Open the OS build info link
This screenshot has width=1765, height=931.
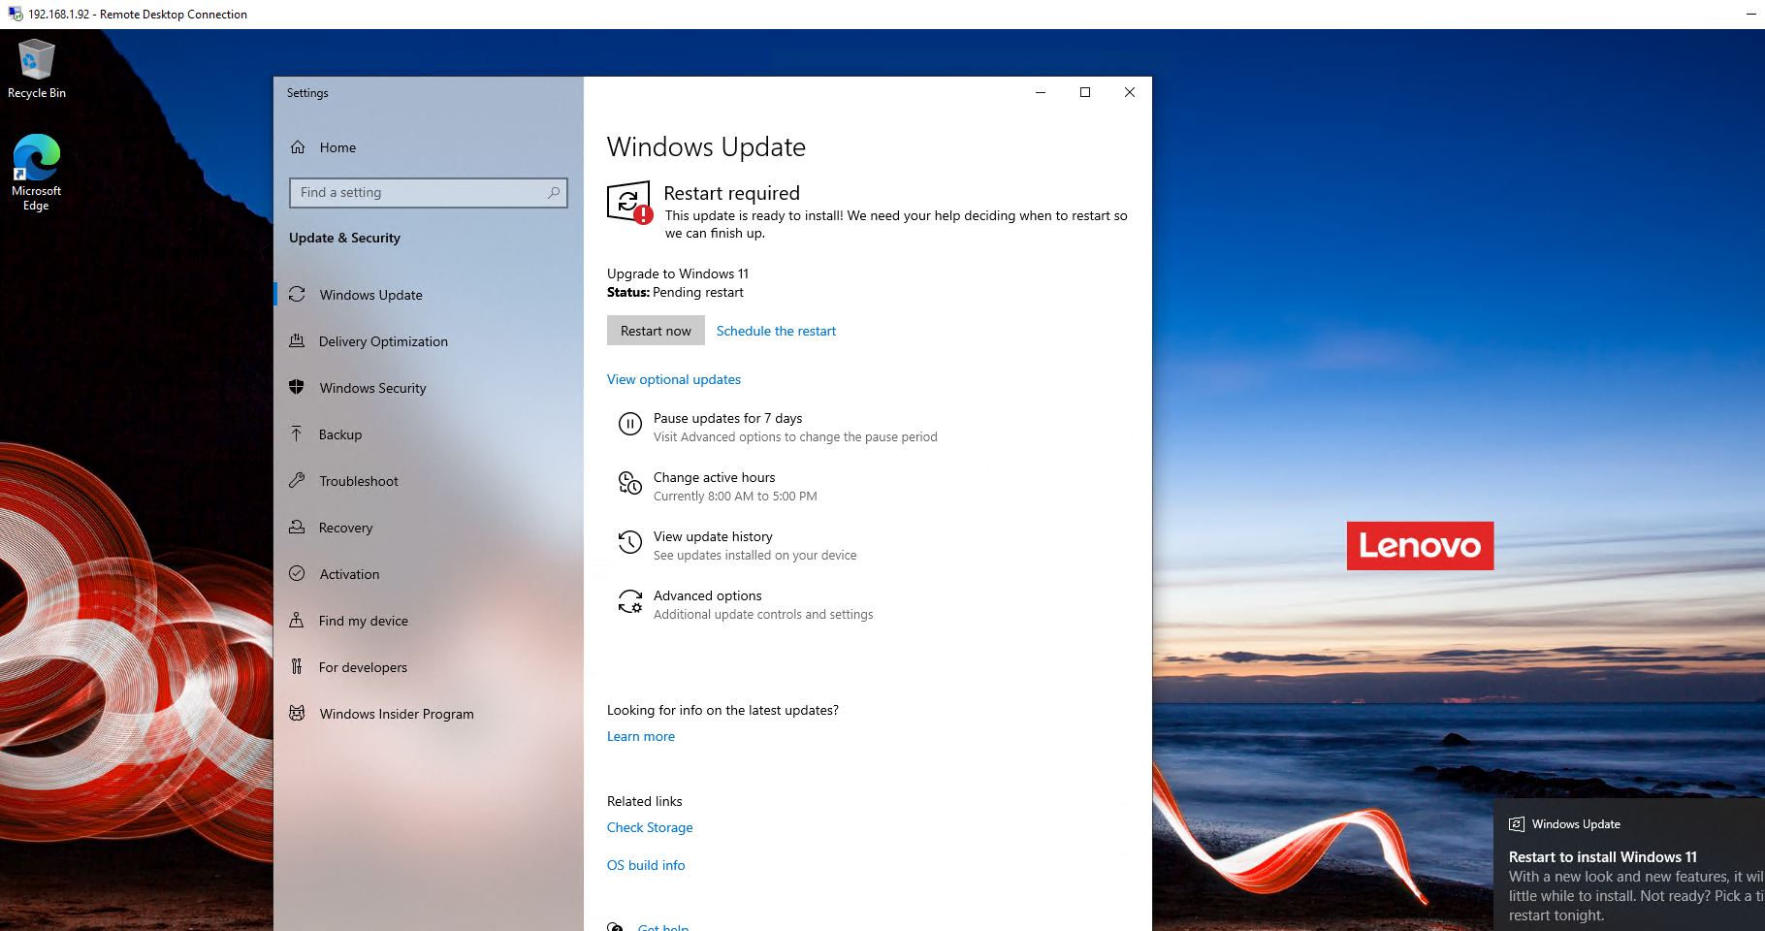(x=646, y=865)
